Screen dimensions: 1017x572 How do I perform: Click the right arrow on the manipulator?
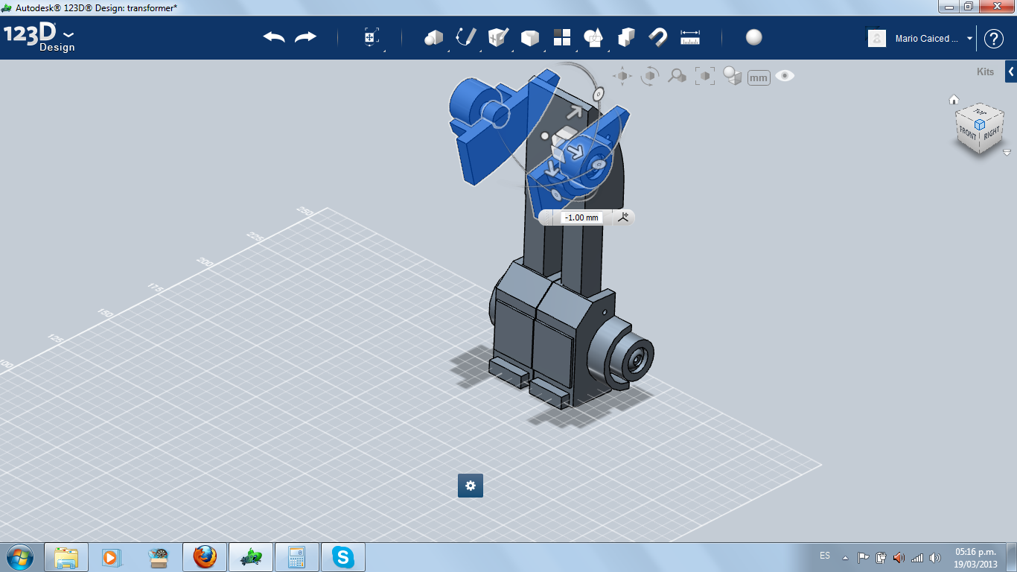[576, 151]
